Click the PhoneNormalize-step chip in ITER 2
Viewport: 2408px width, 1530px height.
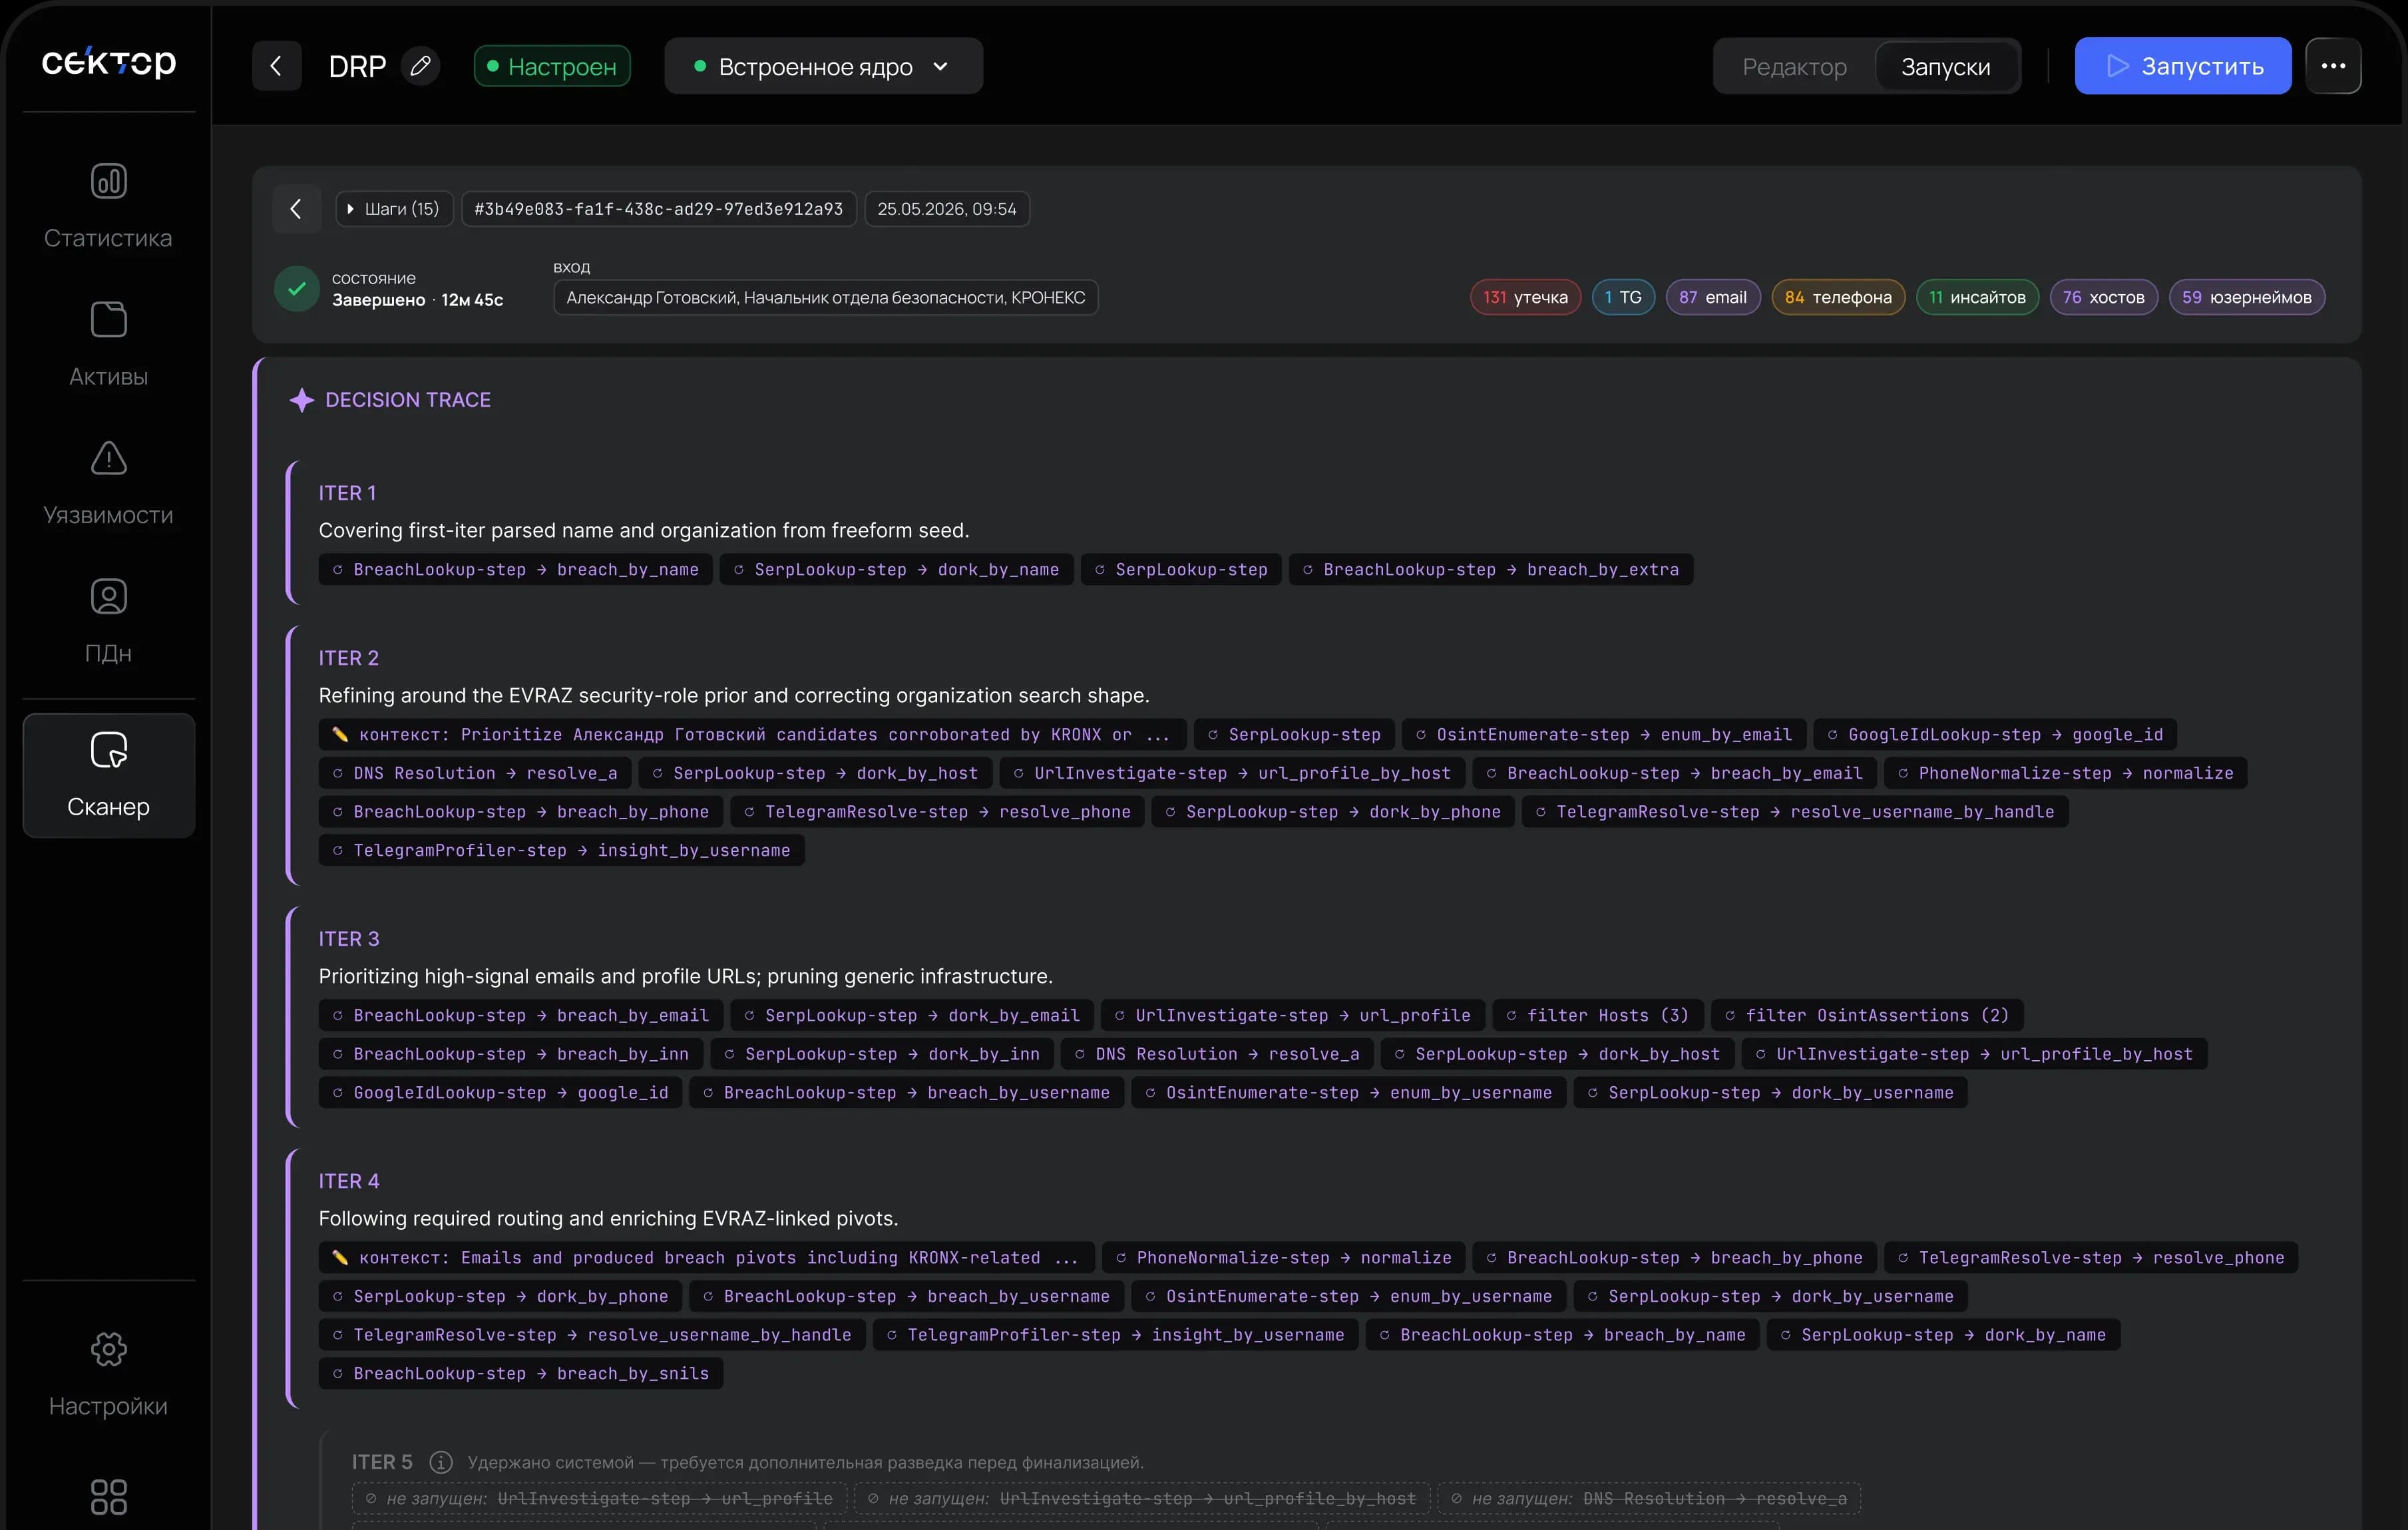(x=2066, y=773)
